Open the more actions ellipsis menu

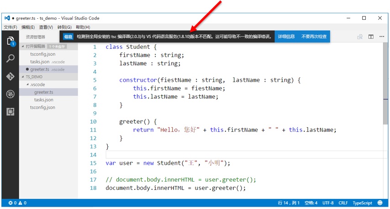(x=382, y=37)
